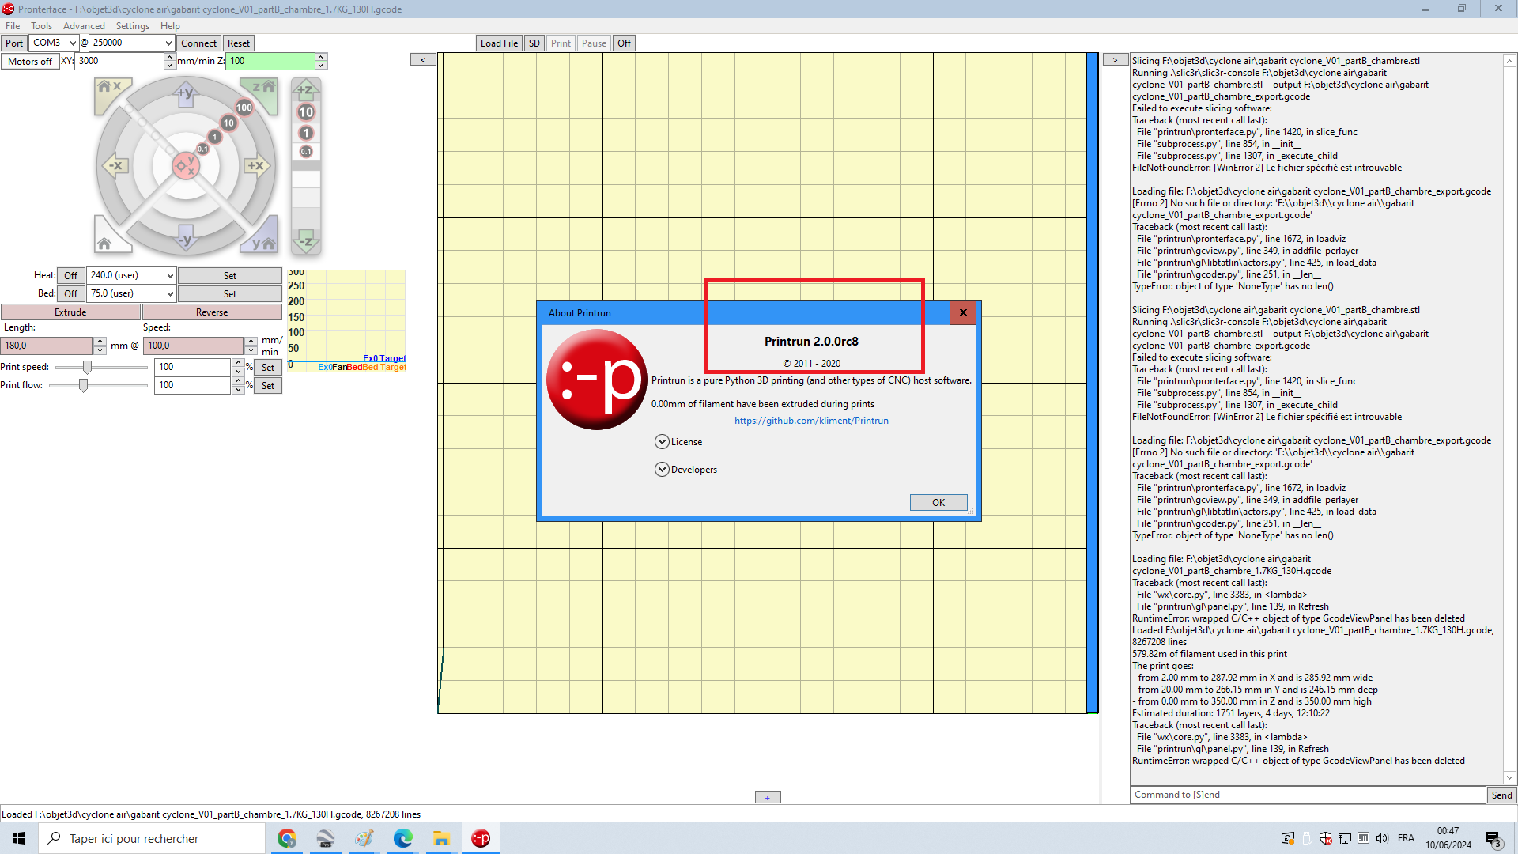The image size is (1518, 854).
Task: Open the Advanced menu
Action: coord(84,26)
